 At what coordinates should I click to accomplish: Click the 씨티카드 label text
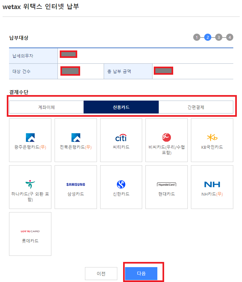[121, 147]
